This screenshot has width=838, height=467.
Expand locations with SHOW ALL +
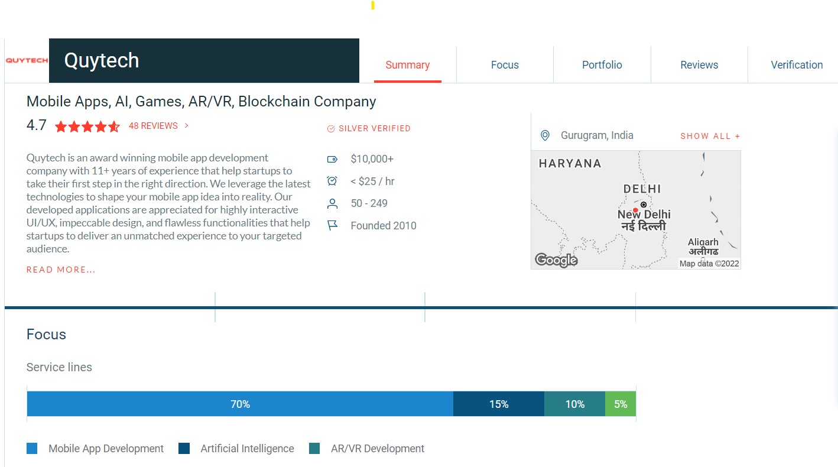710,136
